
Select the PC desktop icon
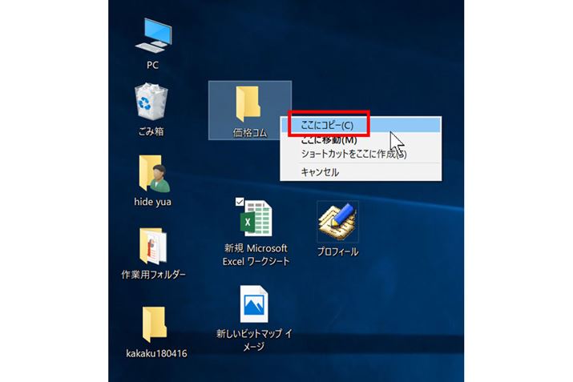(153, 35)
